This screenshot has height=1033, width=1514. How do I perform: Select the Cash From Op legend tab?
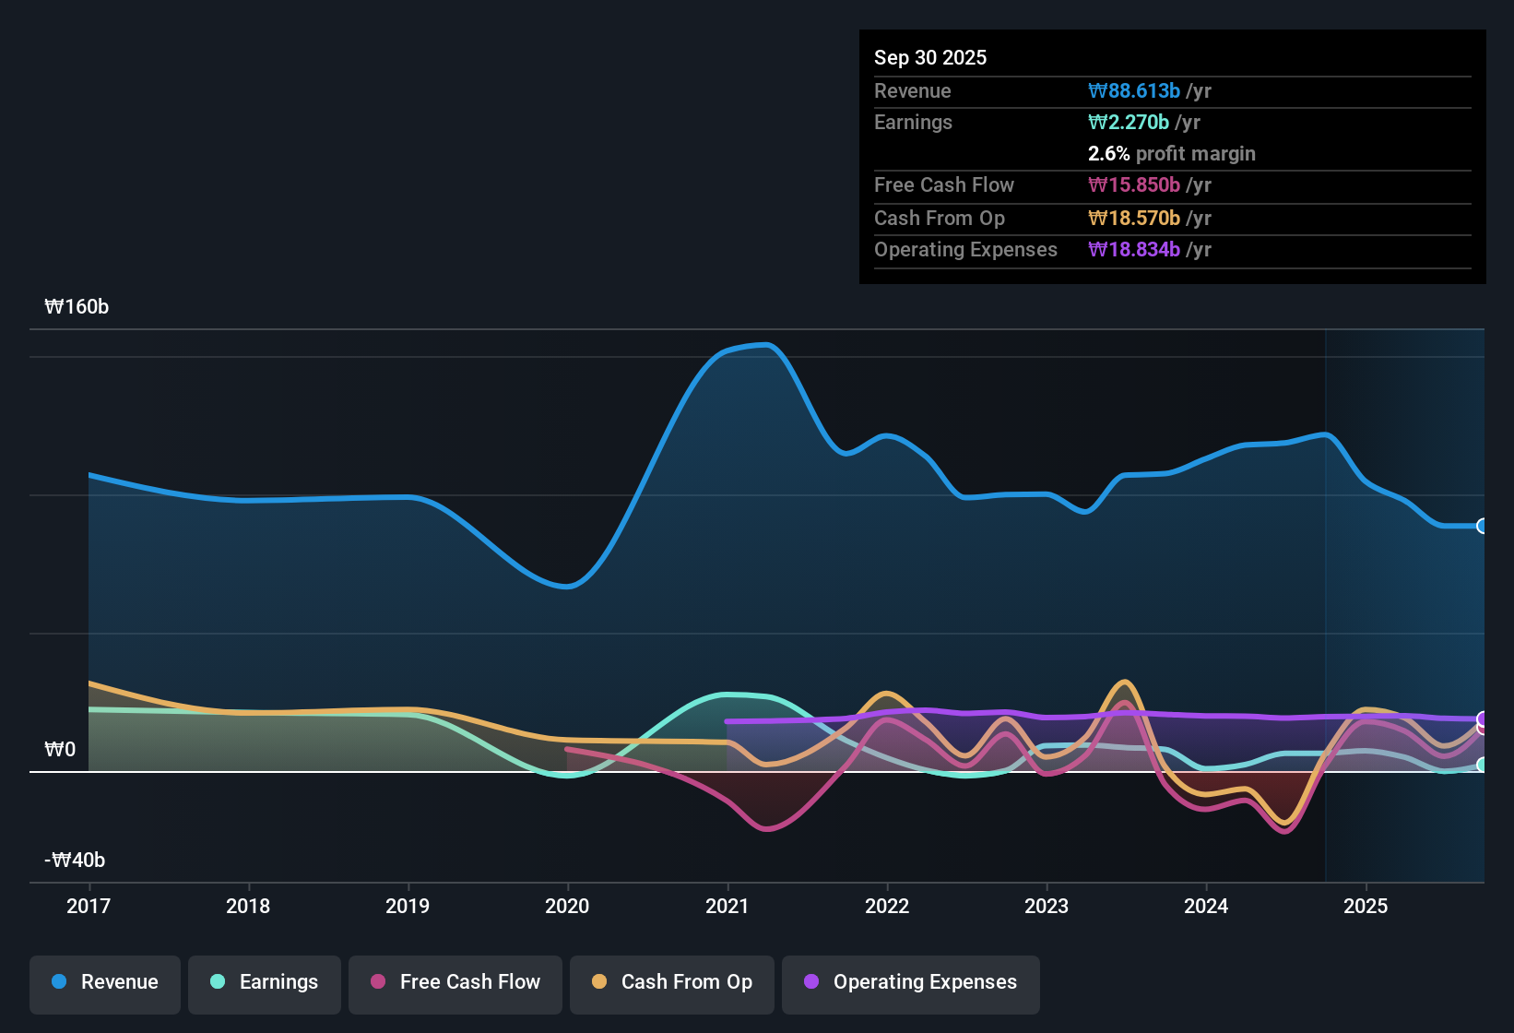click(x=671, y=983)
